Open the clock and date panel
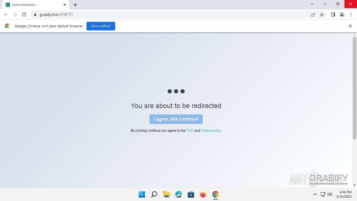 344,194
